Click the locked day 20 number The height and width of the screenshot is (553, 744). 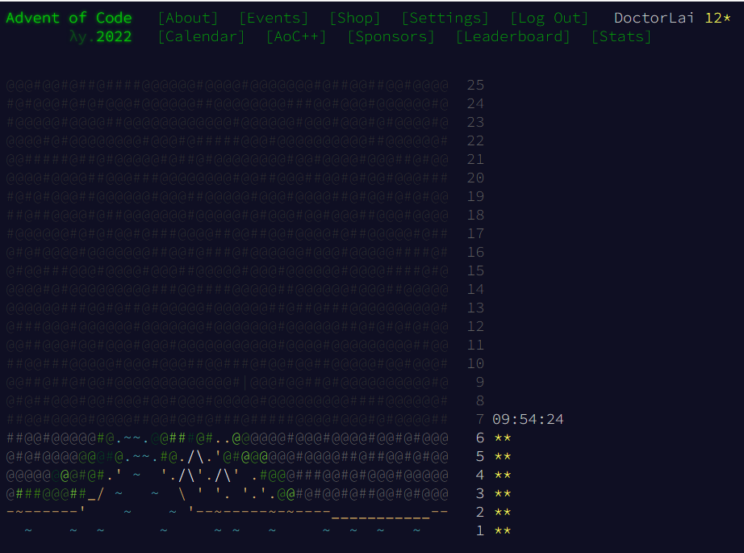point(475,178)
